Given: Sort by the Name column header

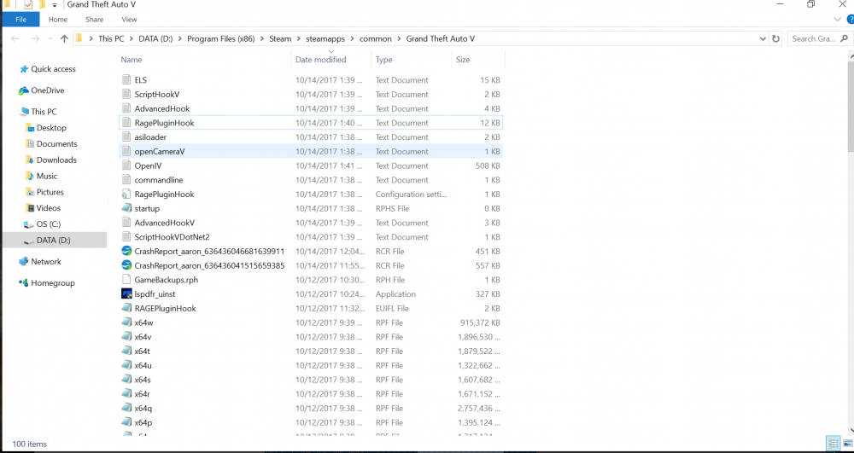Looking at the screenshot, I should pyautogui.click(x=132, y=60).
